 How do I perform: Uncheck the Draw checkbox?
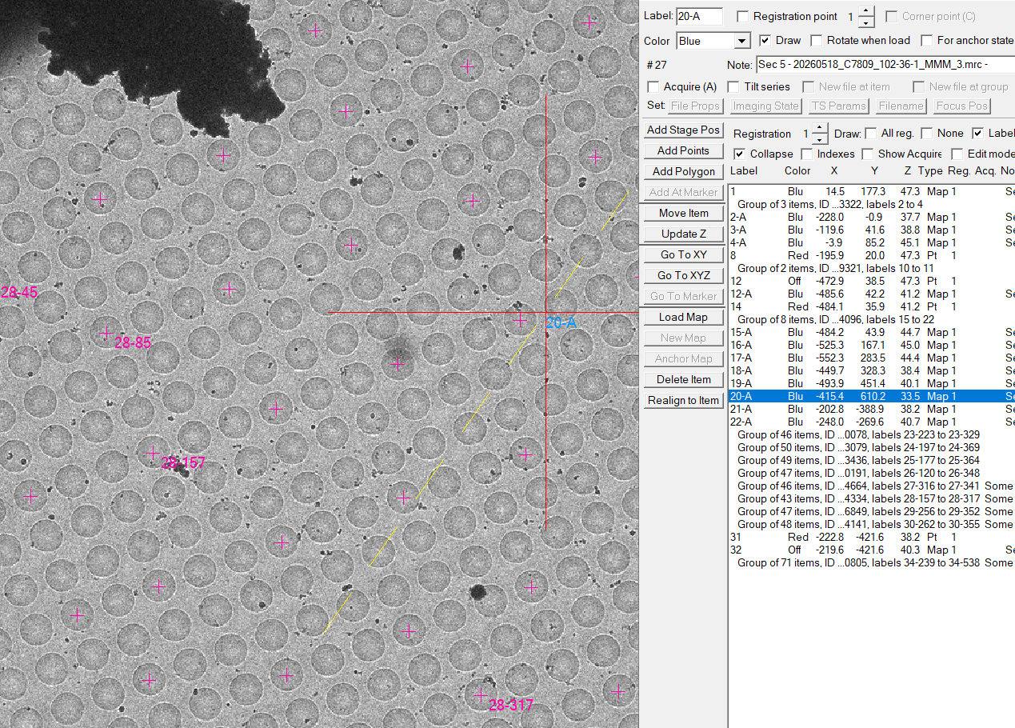point(765,40)
